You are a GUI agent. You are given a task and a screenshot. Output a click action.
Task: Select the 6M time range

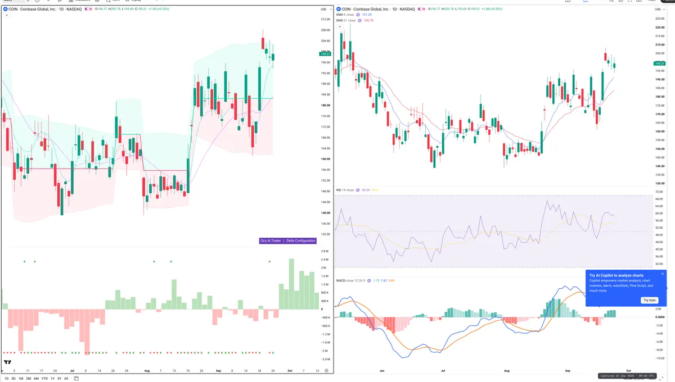[37, 379]
